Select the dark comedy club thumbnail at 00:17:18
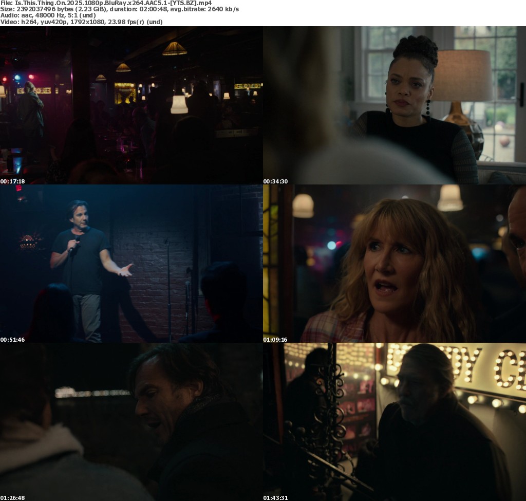The height and width of the screenshot is (501, 526). click(131, 105)
